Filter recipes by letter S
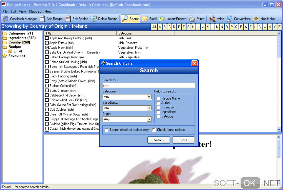283x190 pixels. (246, 27)
